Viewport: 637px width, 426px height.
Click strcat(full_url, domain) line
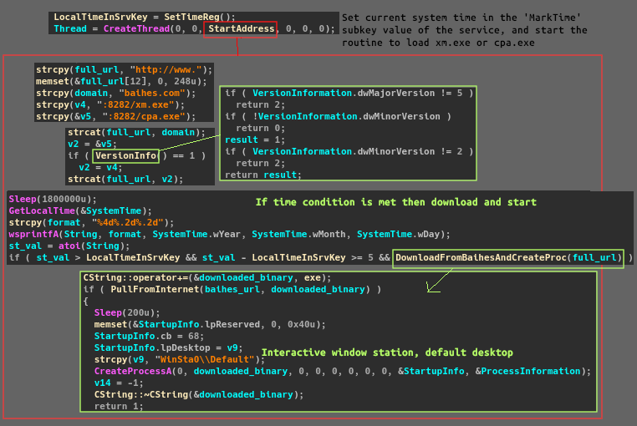coord(136,132)
